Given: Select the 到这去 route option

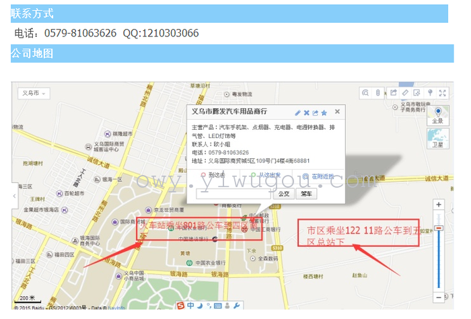Looking at the screenshot, I should pyautogui.click(x=213, y=176).
